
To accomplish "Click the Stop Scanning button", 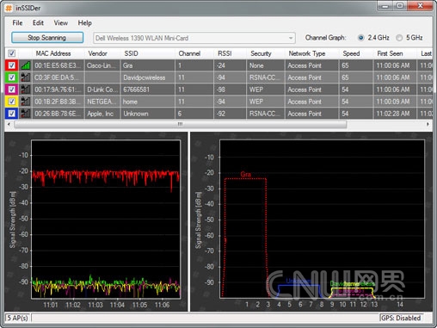I will point(47,38).
